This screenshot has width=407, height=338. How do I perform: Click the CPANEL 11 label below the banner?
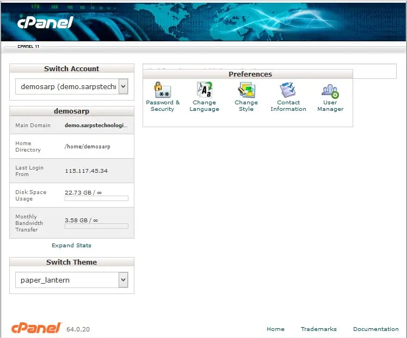pyautogui.click(x=28, y=46)
